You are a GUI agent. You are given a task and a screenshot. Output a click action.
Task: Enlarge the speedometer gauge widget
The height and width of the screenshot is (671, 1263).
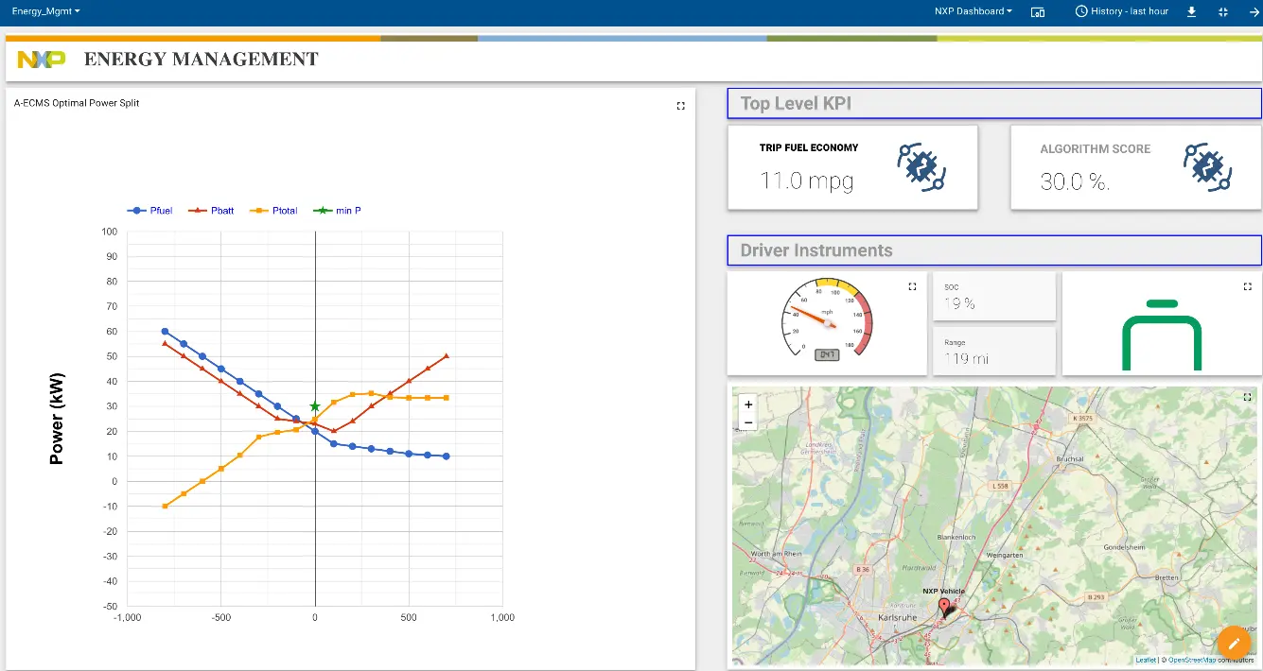pyautogui.click(x=912, y=286)
